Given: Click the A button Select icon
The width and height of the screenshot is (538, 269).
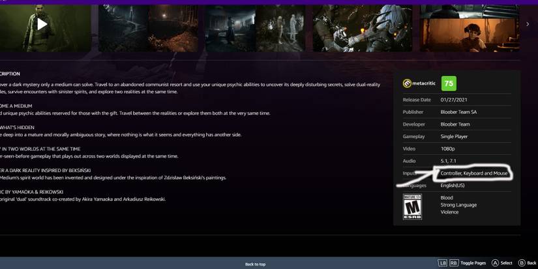Looking at the screenshot, I should coord(495,262).
